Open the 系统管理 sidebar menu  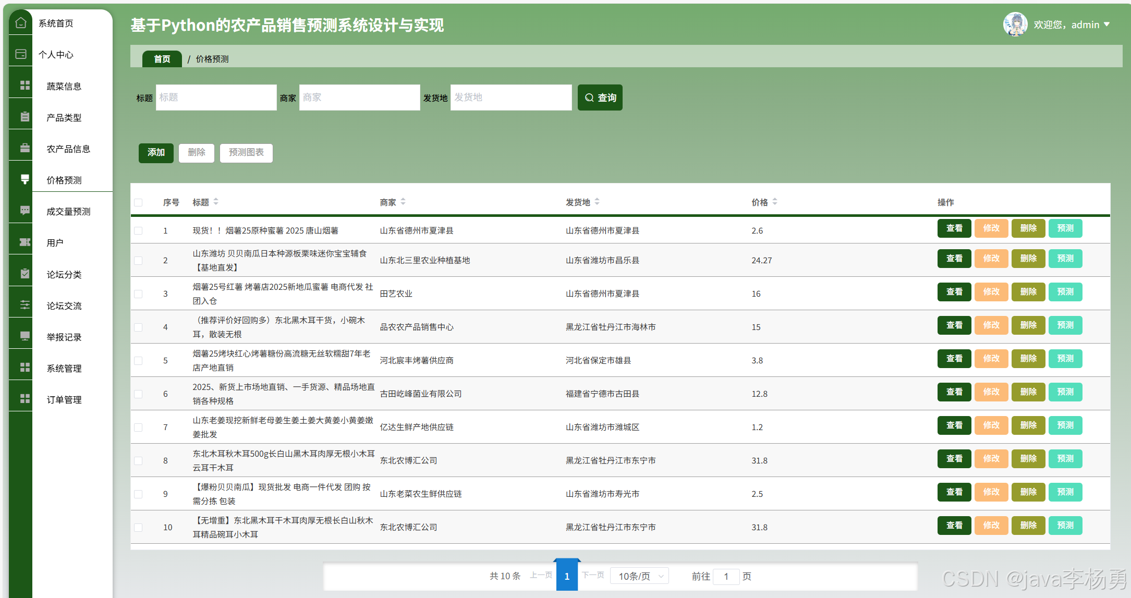coord(64,368)
